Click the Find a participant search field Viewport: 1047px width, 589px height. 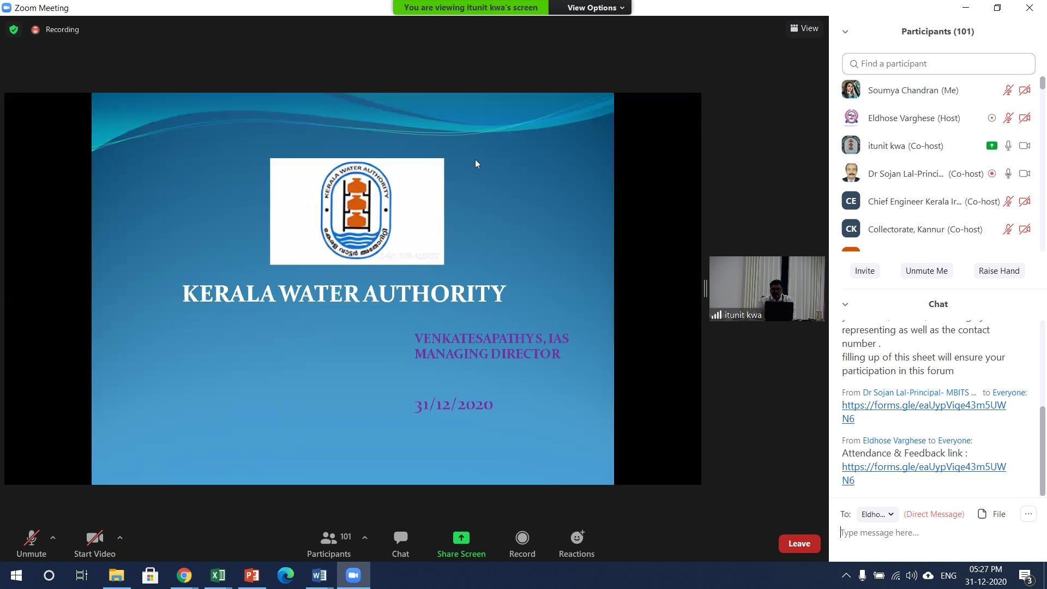click(938, 64)
